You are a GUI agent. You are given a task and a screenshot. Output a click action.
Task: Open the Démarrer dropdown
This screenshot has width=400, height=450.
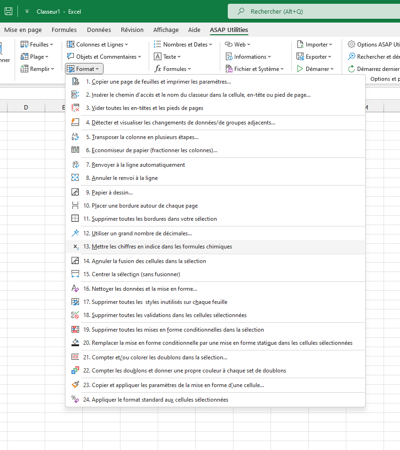point(315,69)
